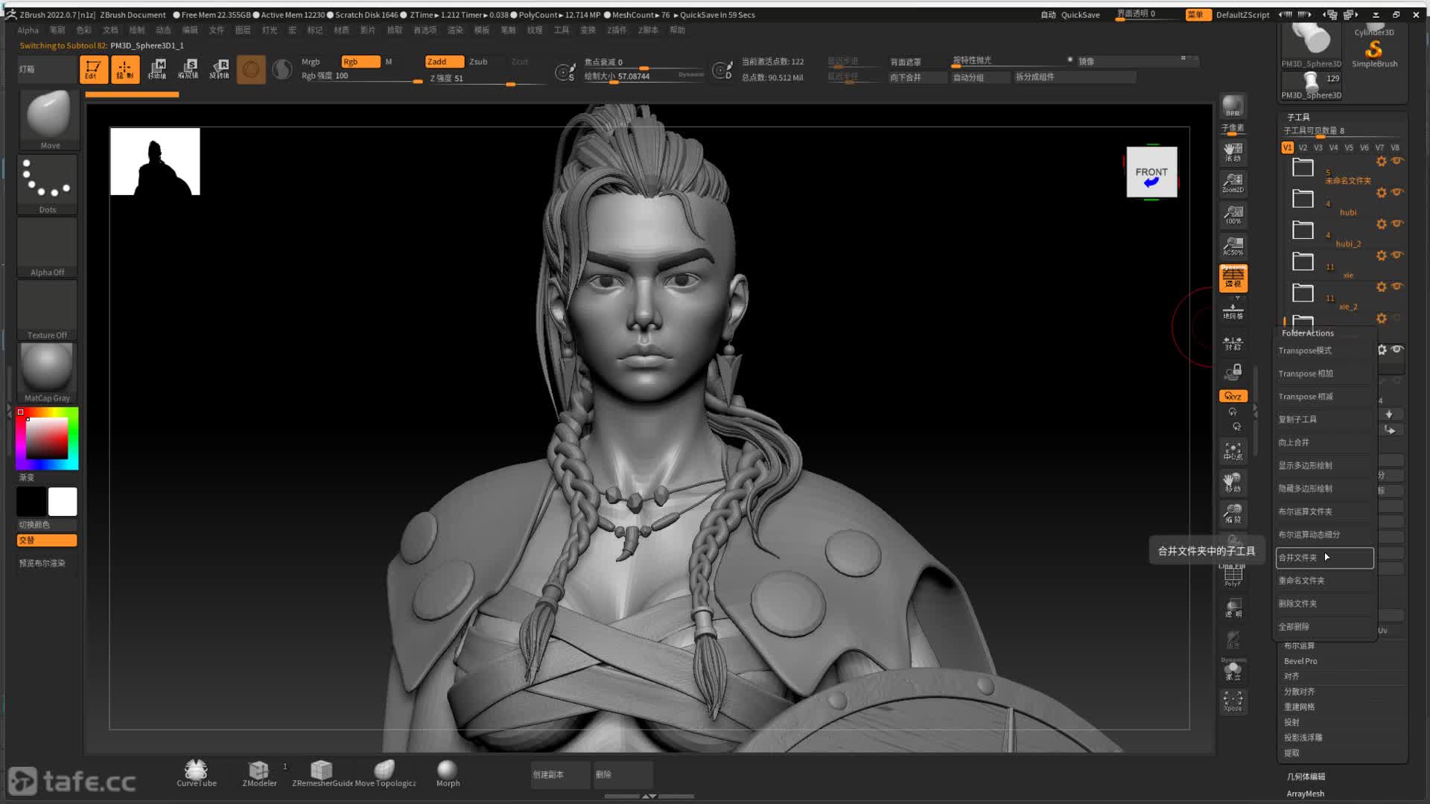Select the Move Topological brush
Screen dimensions: 1430x804
point(385,773)
